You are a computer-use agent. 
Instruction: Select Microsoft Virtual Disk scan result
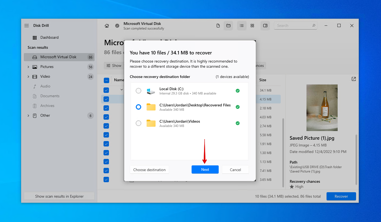58,57
